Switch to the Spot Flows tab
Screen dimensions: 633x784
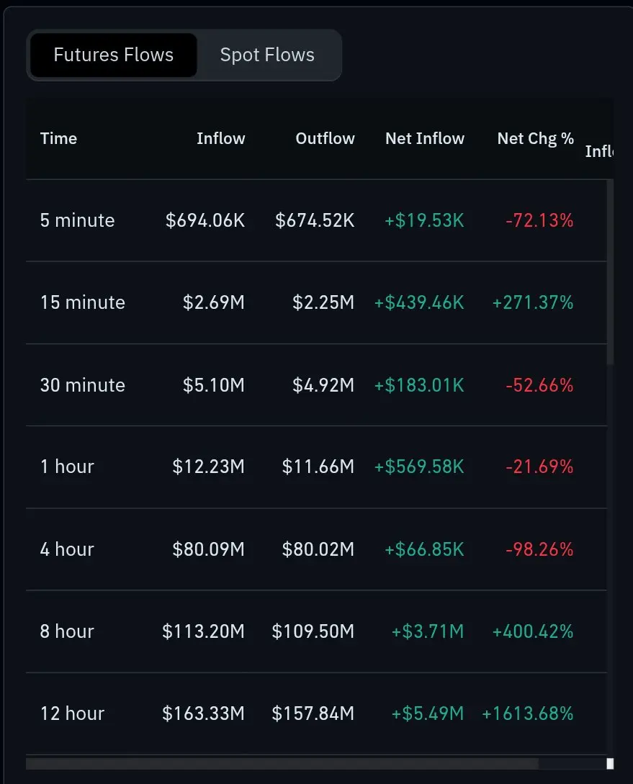point(267,55)
